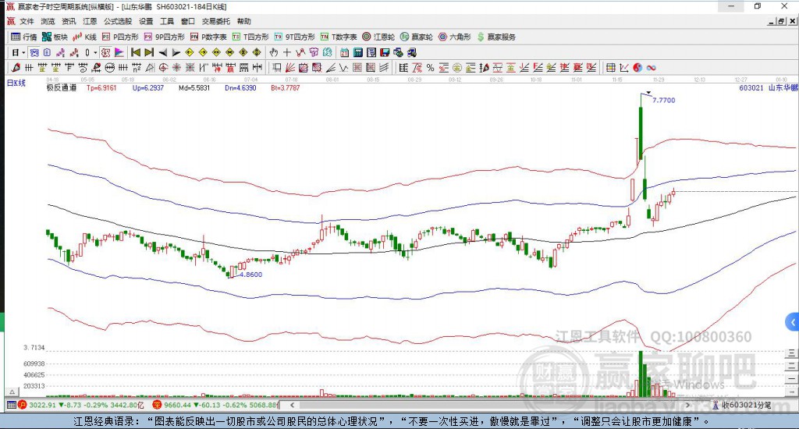Screen dimensions: 799x429
Task: Open 赢家服务 from the toolbar
Action: click(x=496, y=37)
